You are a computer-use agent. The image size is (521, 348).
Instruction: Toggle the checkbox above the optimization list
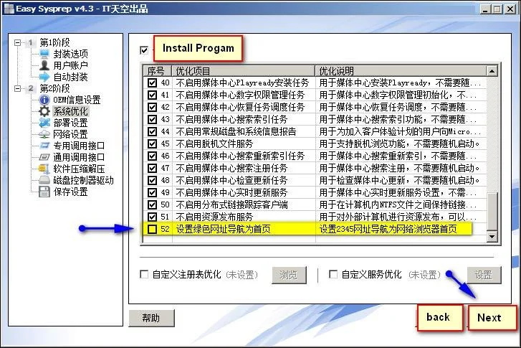coord(144,50)
